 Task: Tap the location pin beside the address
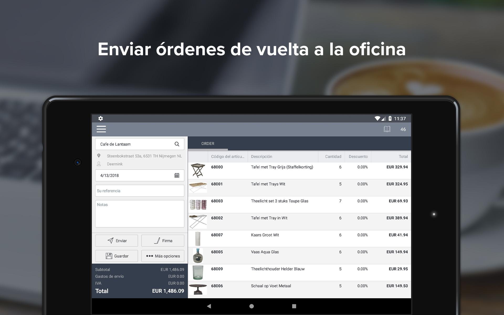99,156
